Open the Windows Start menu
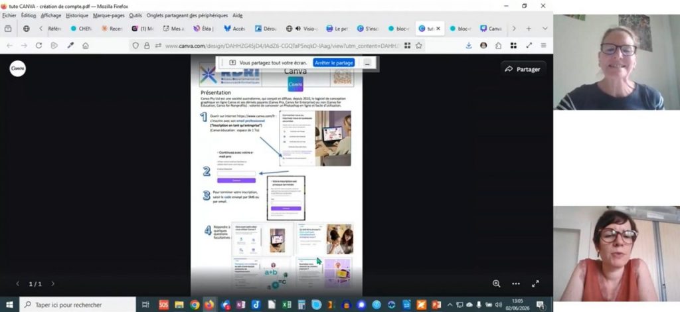The width and height of the screenshot is (680, 312). tap(9, 305)
